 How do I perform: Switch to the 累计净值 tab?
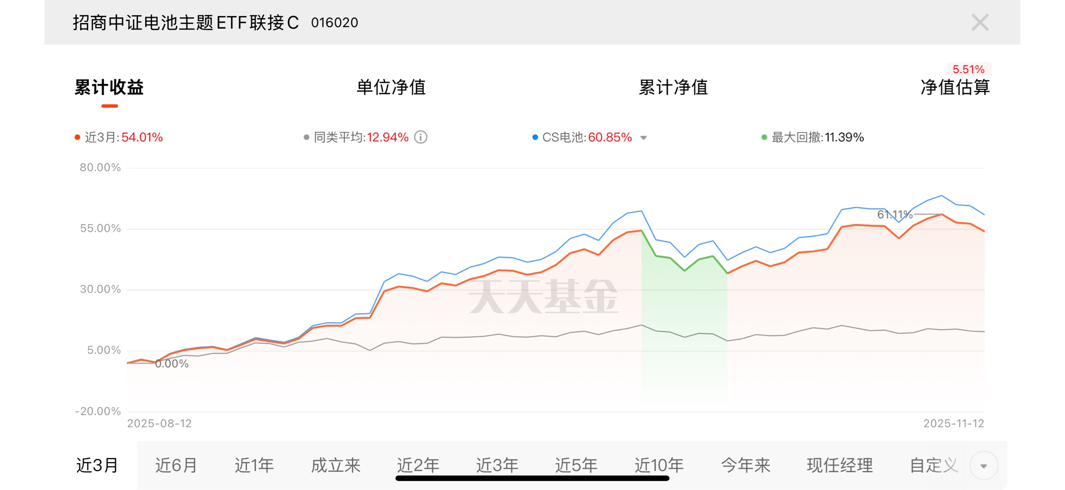pyautogui.click(x=673, y=87)
